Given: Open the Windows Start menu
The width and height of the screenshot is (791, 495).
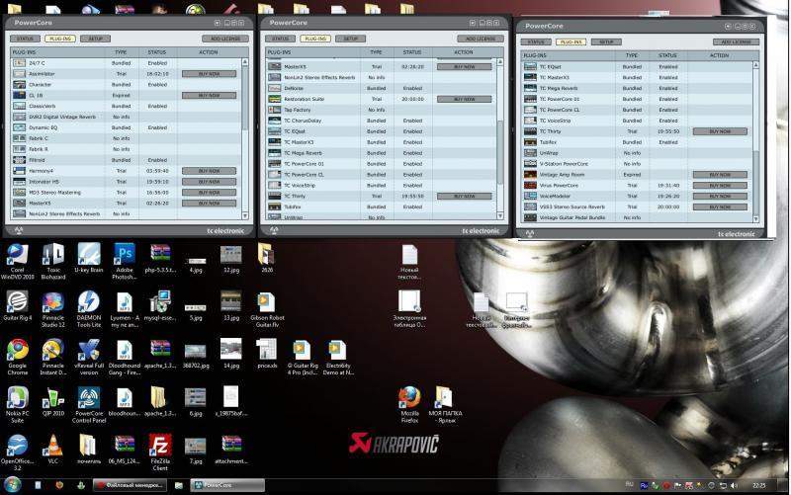Looking at the screenshot, I should coord(12,485).
